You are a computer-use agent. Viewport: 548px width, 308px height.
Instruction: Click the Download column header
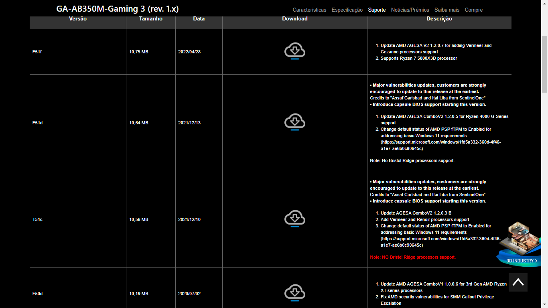pos(295,19)
